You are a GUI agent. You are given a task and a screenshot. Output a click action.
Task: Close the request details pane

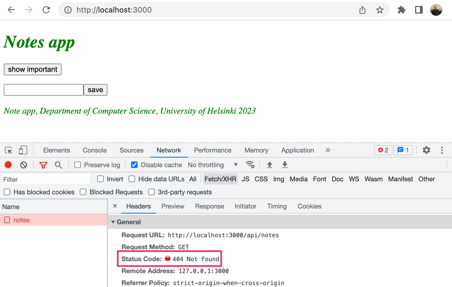pos(115,206)
